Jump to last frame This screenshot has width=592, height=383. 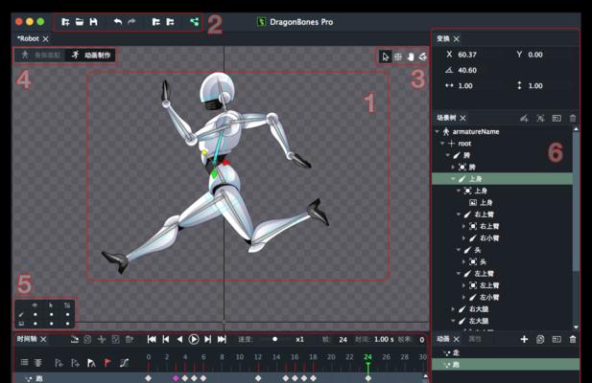coord(222,339)
